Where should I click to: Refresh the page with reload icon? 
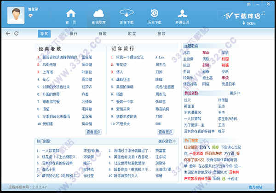click(x=17, y=34)
